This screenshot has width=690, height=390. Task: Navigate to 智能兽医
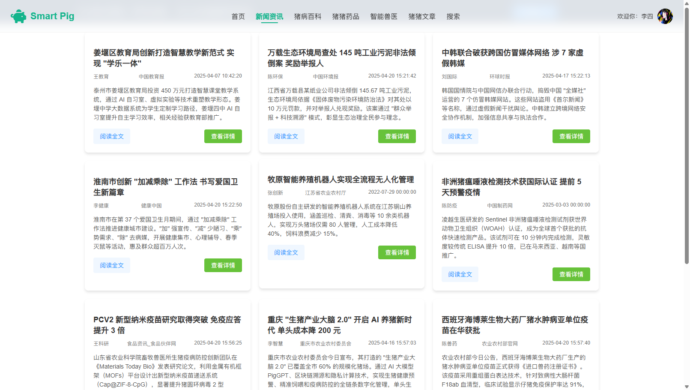[x=384, y=16]
